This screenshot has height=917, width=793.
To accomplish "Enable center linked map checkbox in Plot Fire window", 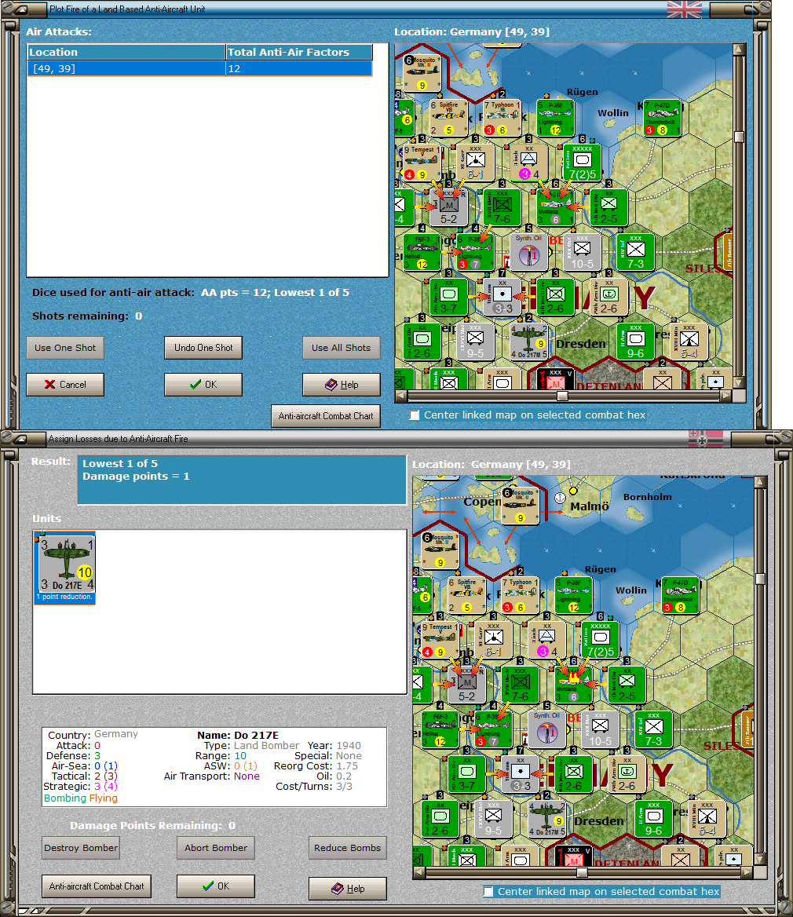I will (415, 415).
